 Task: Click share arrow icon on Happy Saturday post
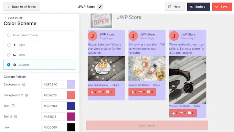[100, 92]
